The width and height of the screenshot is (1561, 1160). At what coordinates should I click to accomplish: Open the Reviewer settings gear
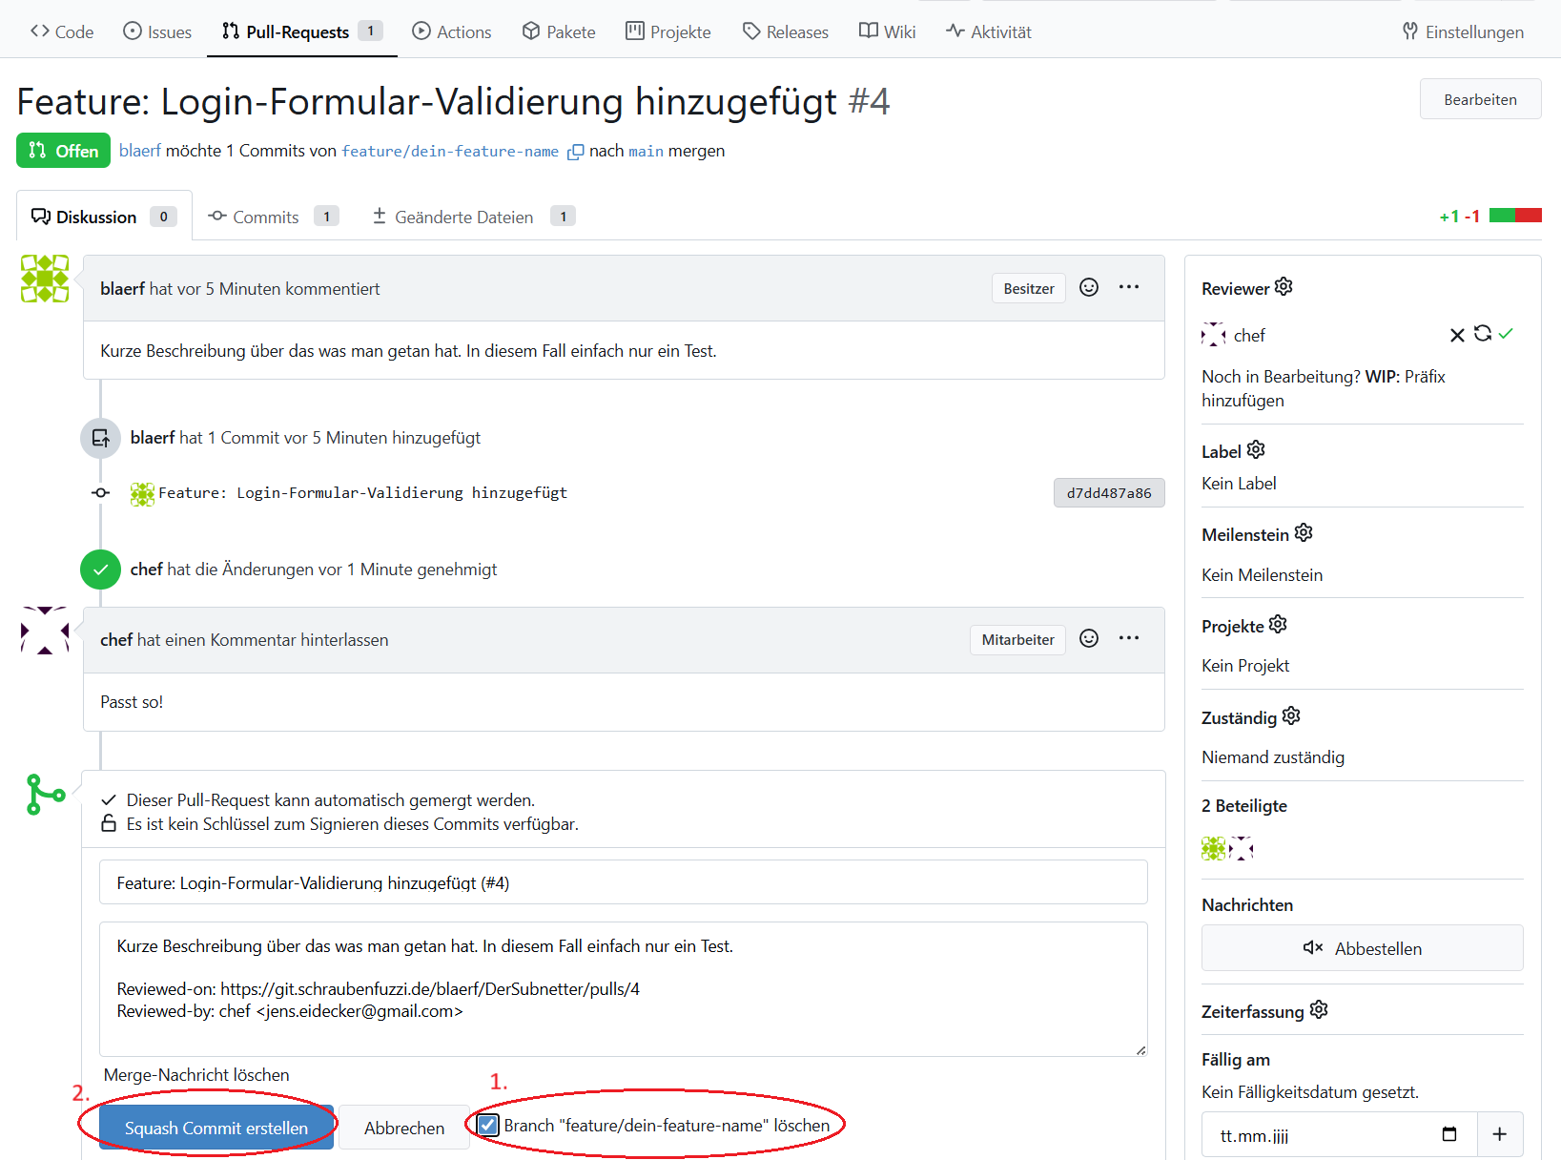click(x=1284, y=287)
